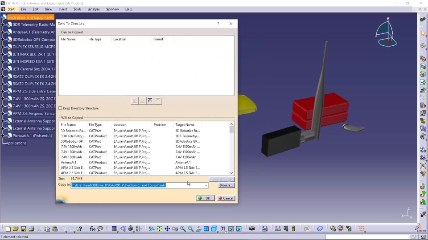Select the Electronics and Equipments root node
Screen dimensions: 428x240
(31, 17)
